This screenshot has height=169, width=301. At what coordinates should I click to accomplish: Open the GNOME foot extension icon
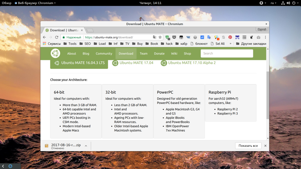251,37
